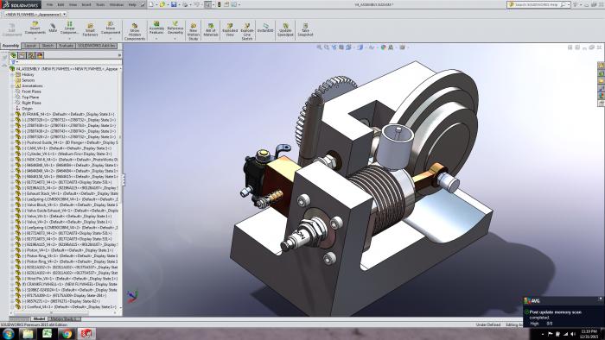Image resolution: width=605 pixels, height=340 pixels.
Task: Click the Zoom to Fit view icon
Action: pos(320,47)
